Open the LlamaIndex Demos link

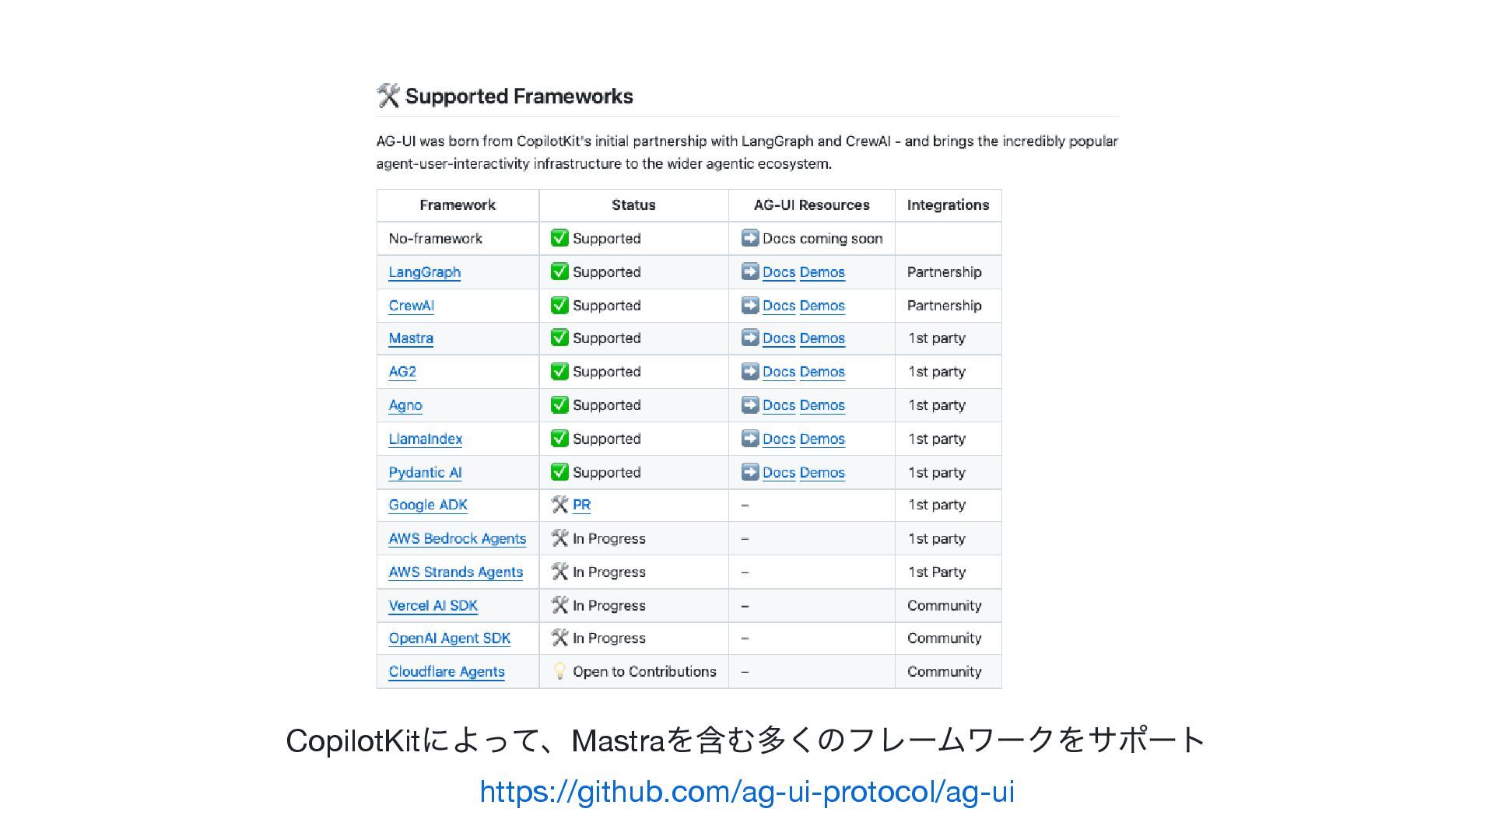[x=822, y=439]
